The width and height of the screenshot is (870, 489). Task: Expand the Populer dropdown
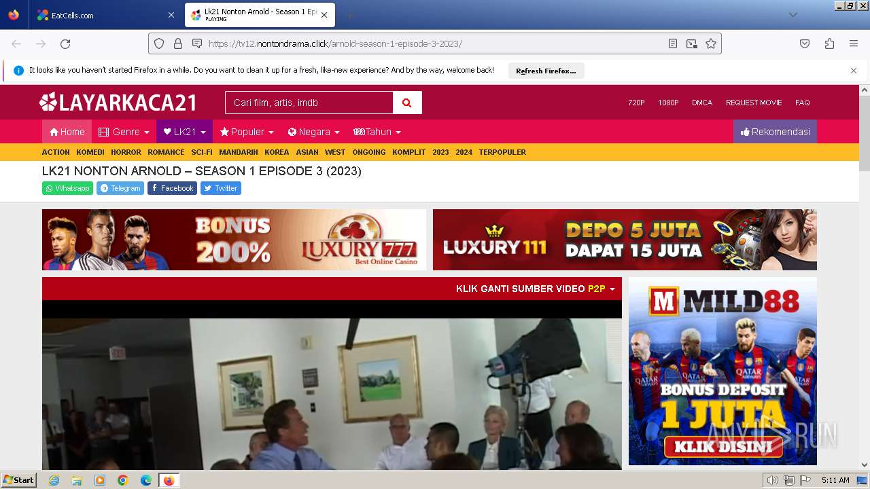(247, 132)
